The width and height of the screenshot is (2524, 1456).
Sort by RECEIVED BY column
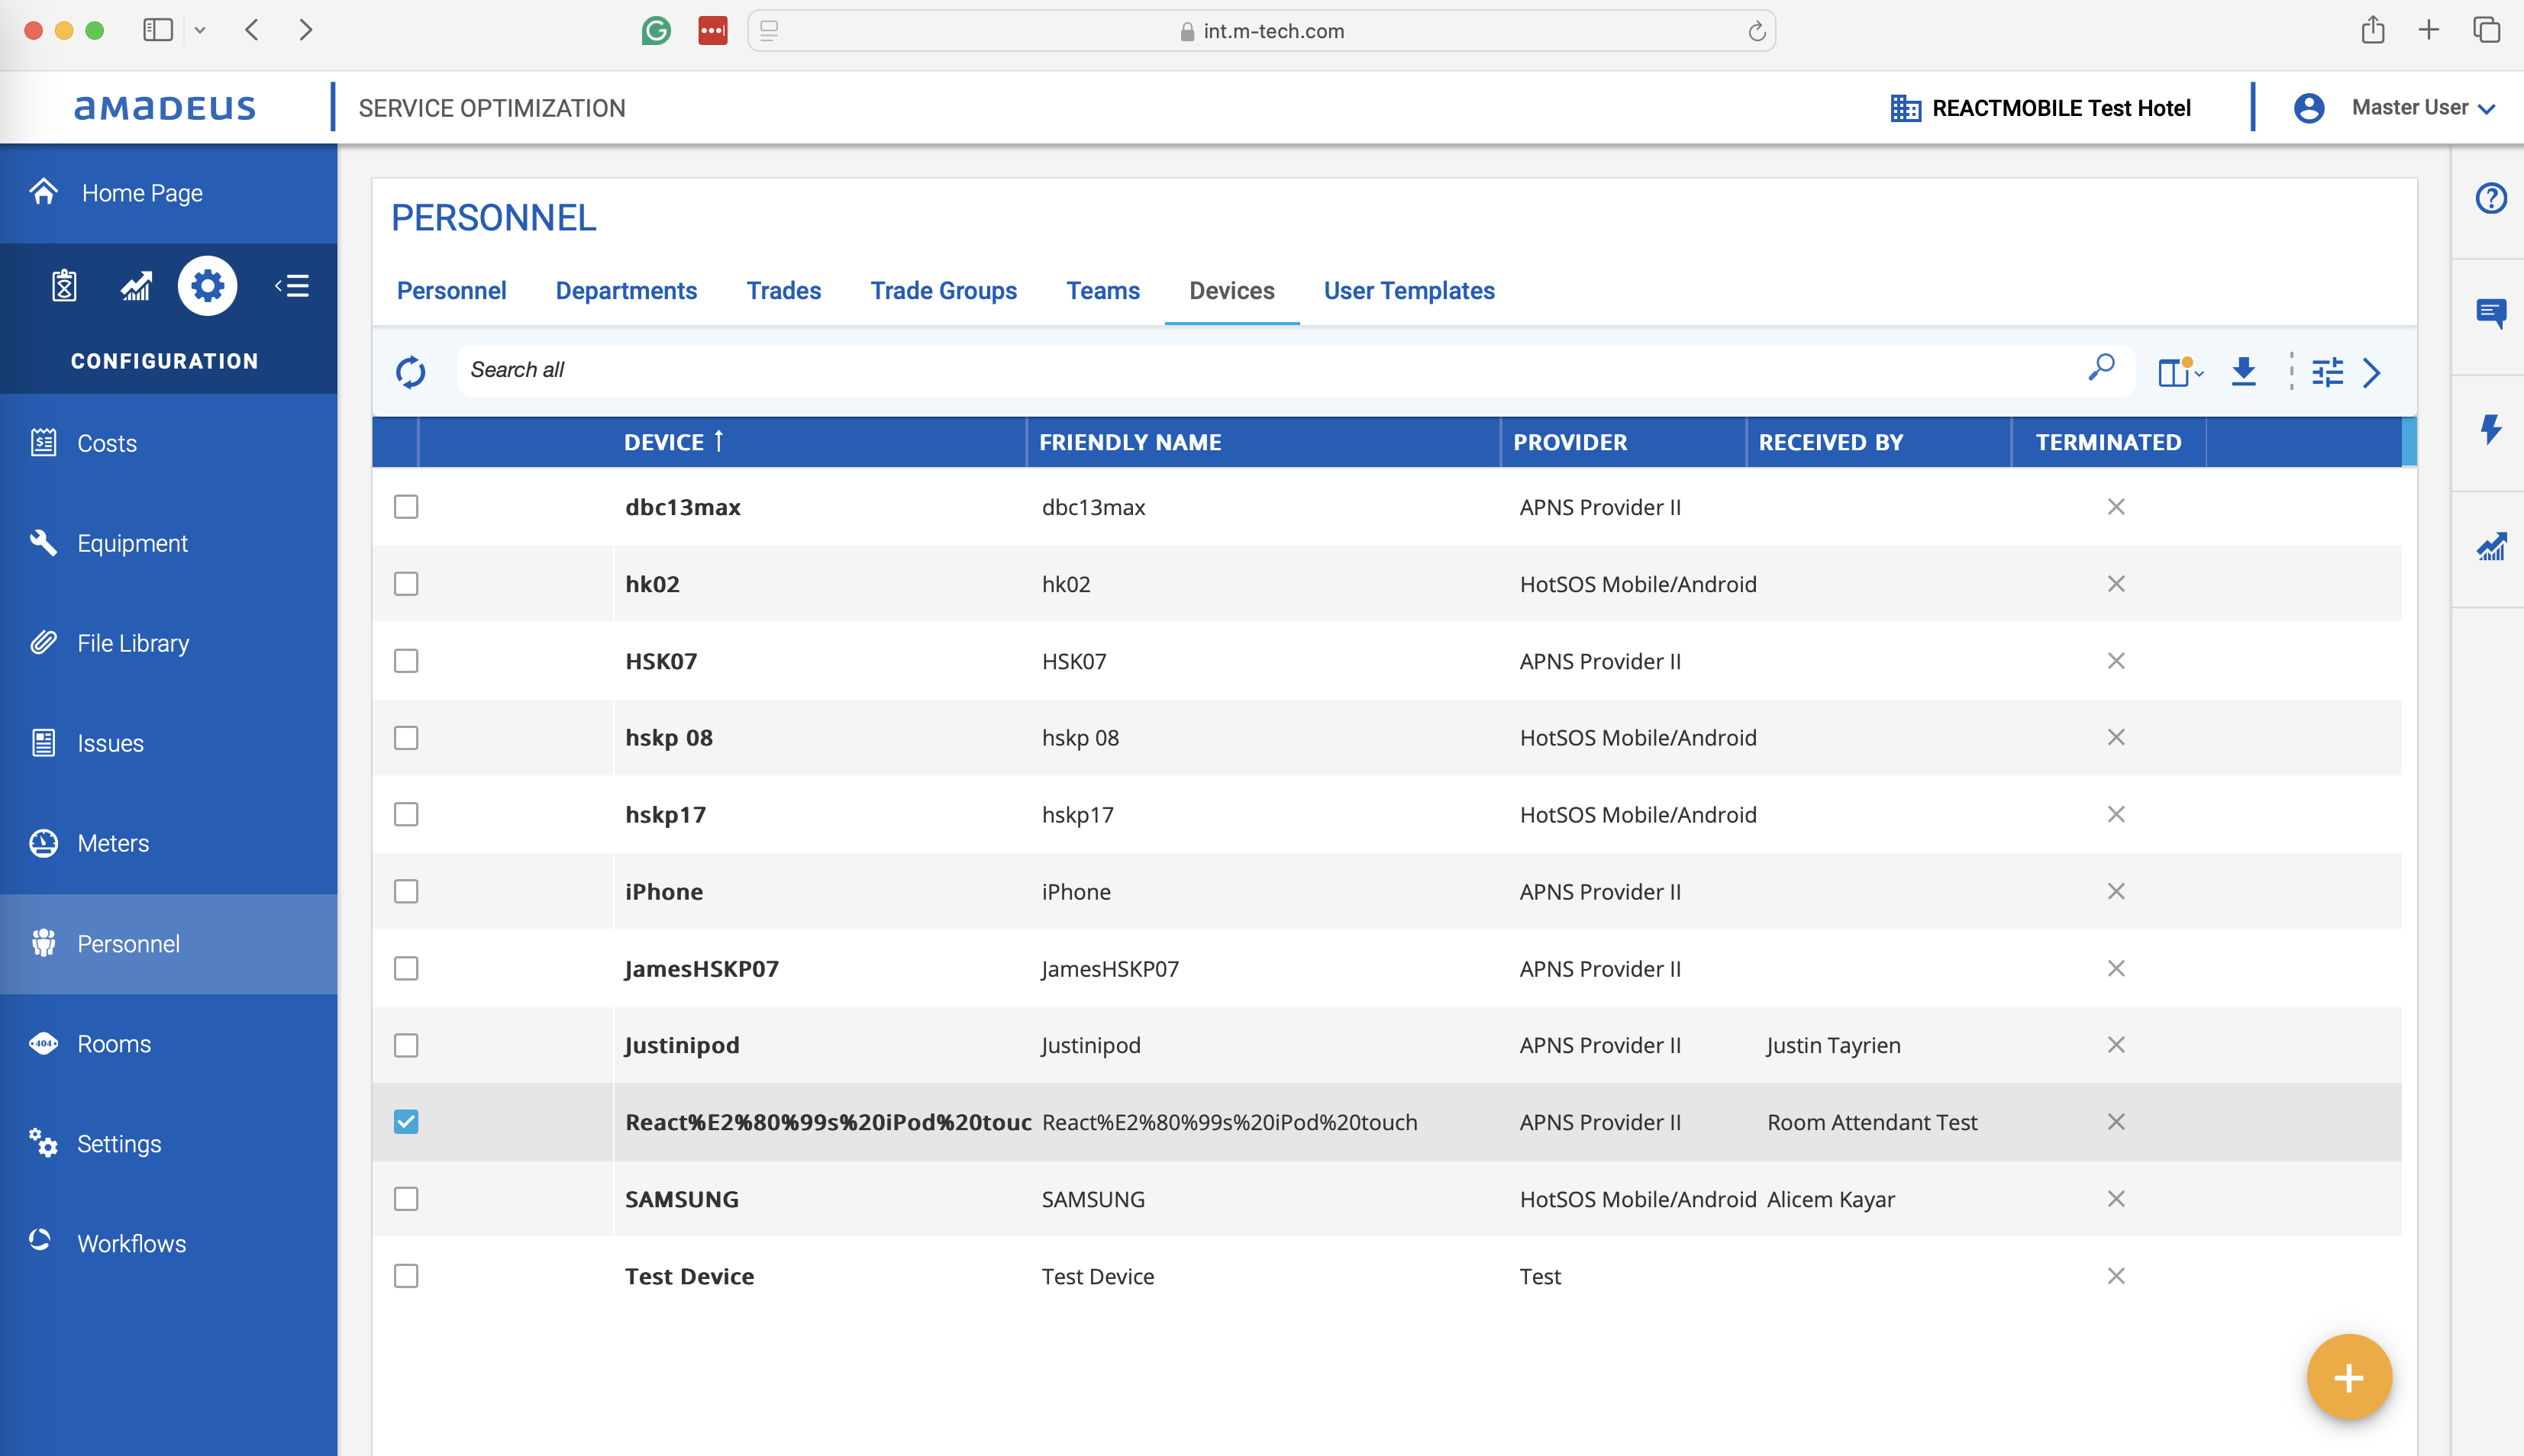click(x=1831, y=442)
